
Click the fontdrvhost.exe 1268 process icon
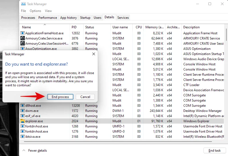click(x=23, y=126)
